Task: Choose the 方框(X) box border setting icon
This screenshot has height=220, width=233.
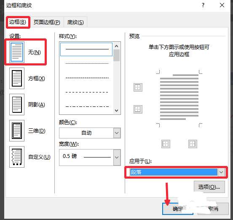Action: point(17,79)
